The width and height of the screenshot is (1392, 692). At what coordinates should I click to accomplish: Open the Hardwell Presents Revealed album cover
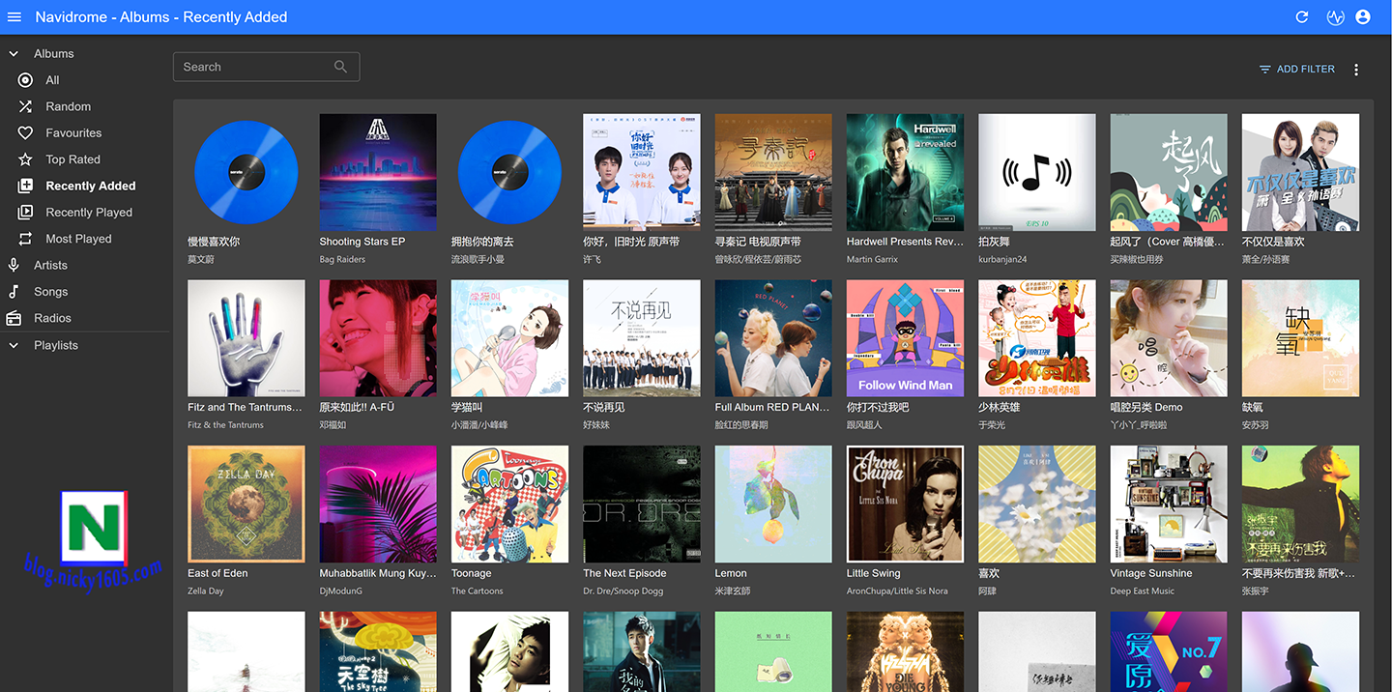(x=905, y=172)
